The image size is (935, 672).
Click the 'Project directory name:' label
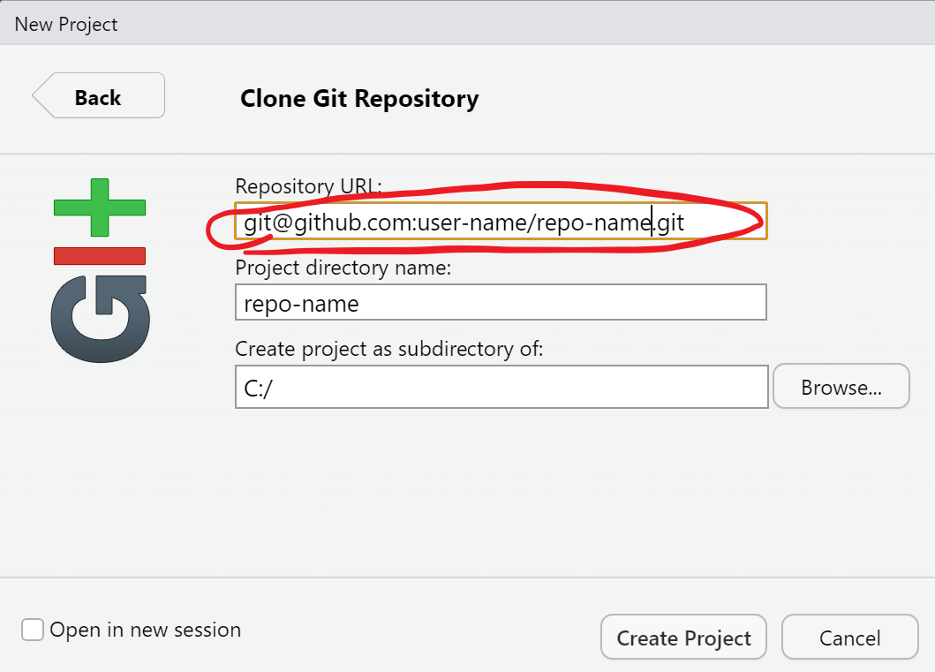click(x=343, y=268)
